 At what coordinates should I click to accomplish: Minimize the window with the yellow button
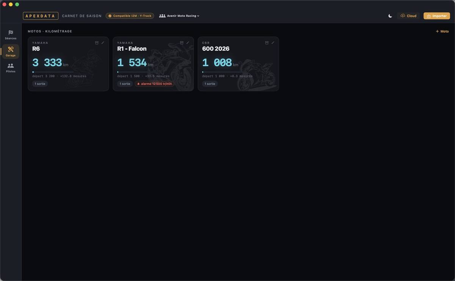(x=11, y=5)
